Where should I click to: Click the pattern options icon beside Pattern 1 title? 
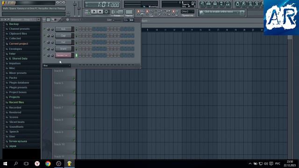(x=67, y=20)
